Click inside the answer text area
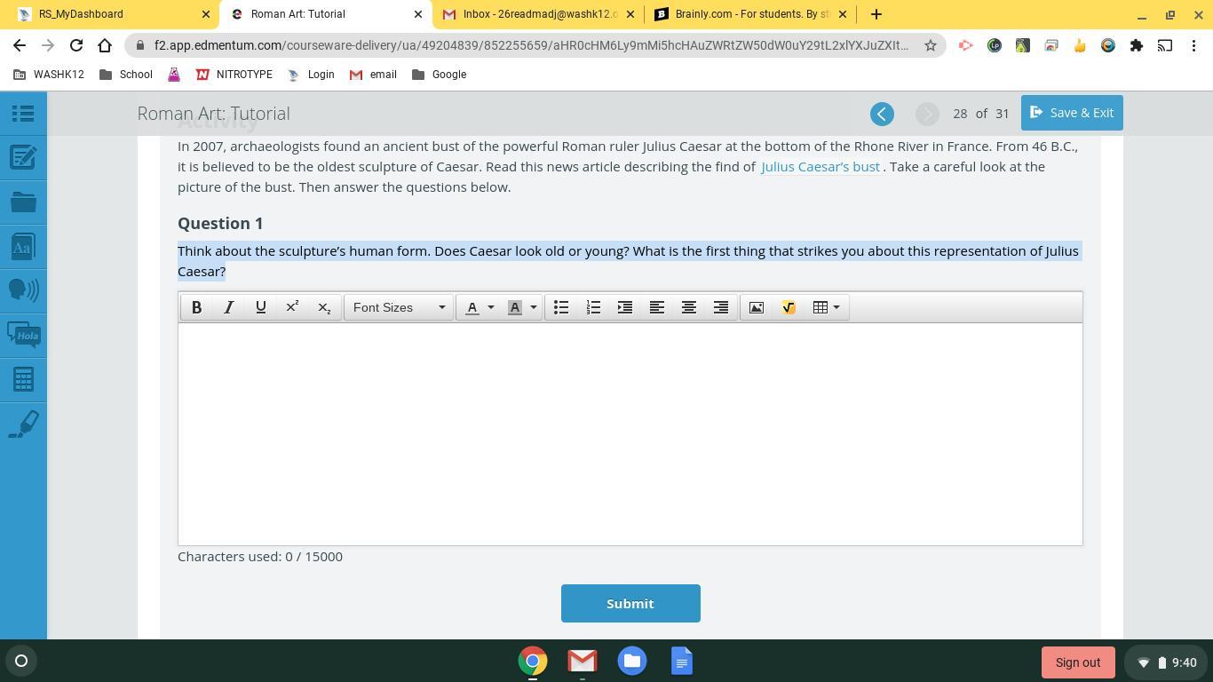The width and height of the screenshot is (1213, 682). 630,433
